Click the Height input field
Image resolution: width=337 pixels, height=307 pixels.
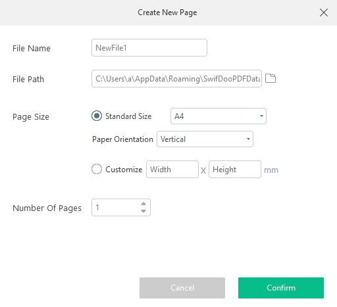click(235, 170)
